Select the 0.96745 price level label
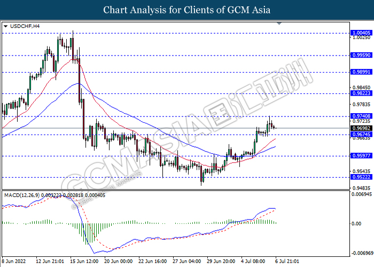 coord(361,135)
